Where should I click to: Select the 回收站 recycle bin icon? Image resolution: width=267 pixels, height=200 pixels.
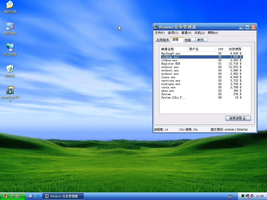pos(10,71)
